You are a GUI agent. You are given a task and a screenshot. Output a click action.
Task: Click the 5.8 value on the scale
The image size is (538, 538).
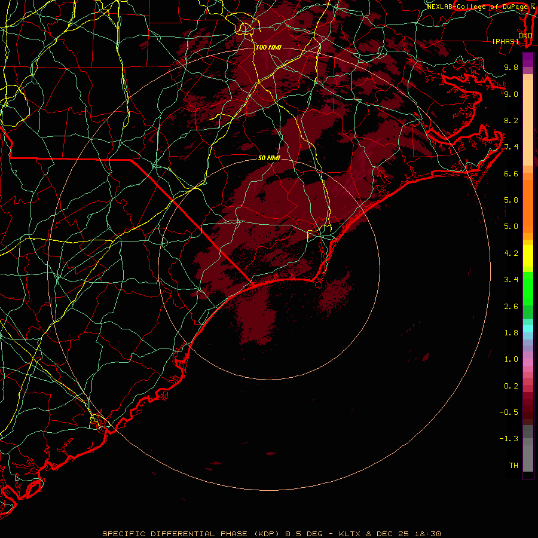click(511, 200)
